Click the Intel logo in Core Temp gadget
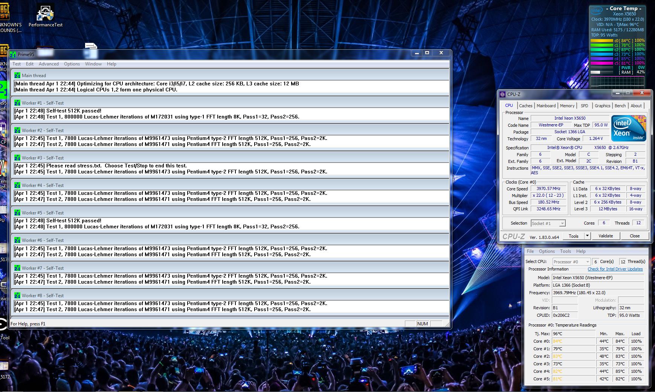Screen dimensions: 655x392 [x=597, y=11]
